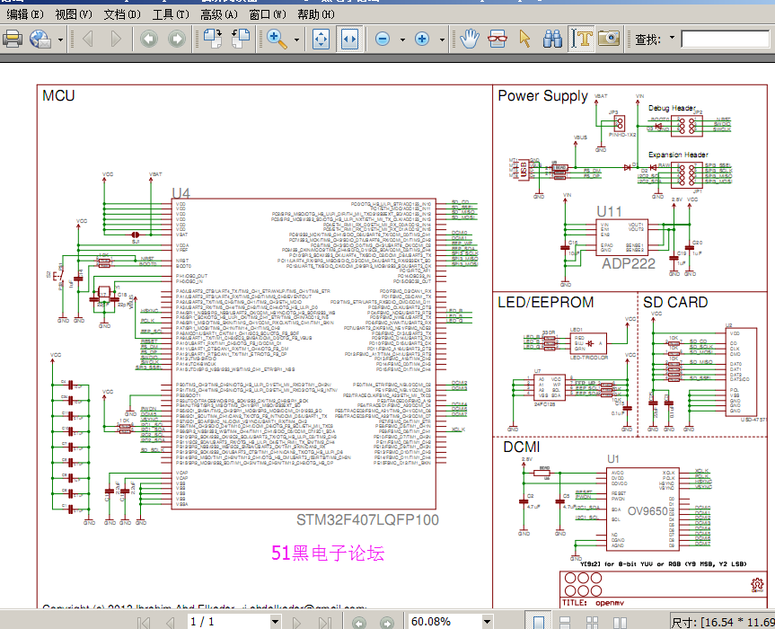This screenshot has height=629, width=775.
Task: Click the DCMI section heading
Action: 522,447
